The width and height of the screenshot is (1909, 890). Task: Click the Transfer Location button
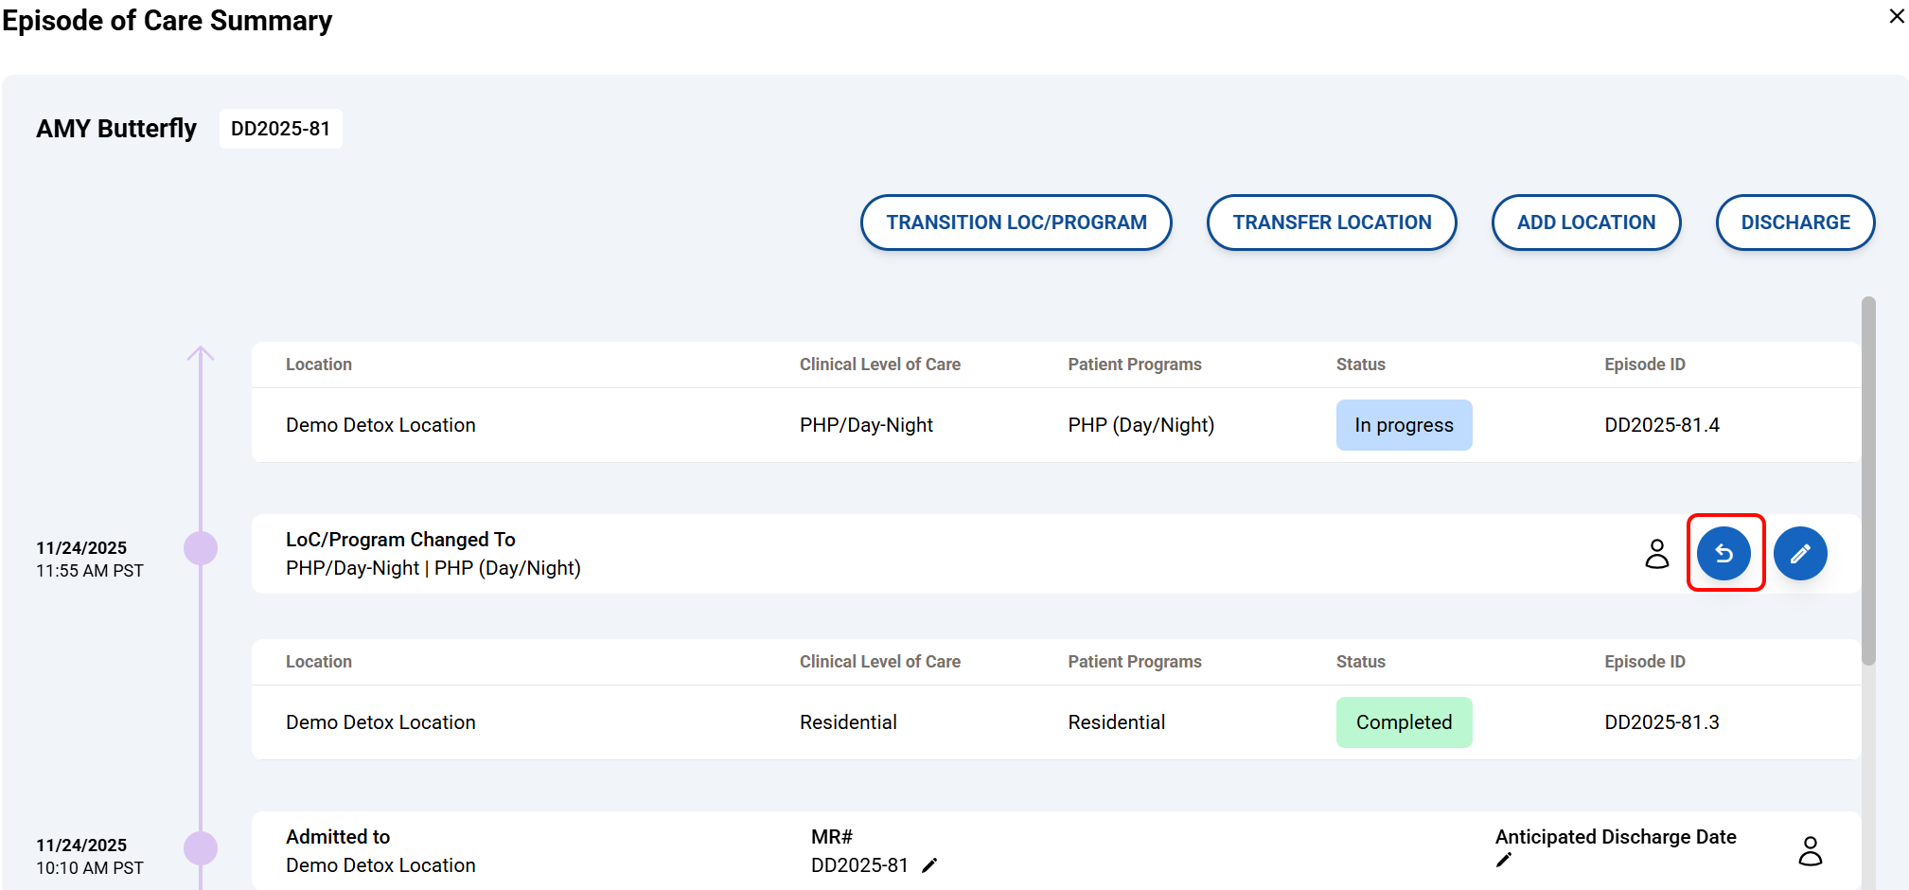[1331, 222]
